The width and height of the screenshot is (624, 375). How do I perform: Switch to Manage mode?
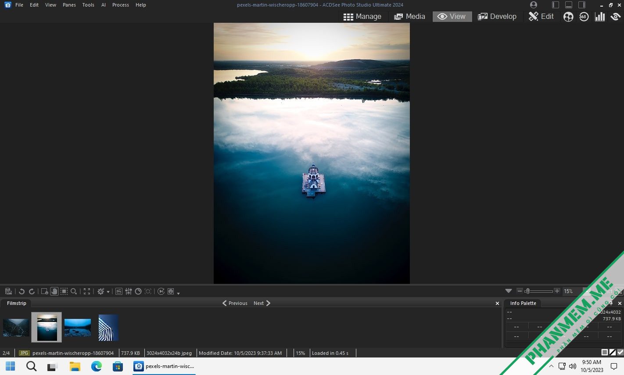(x=362, y=17)
